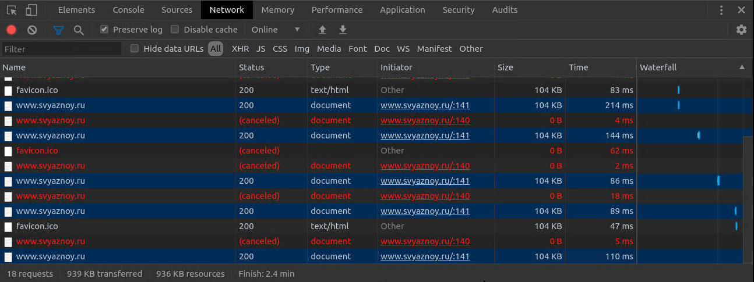Click the waterfall bar of the 144 ms request
The width and height of the screenshot is (754, 282).
pos(699,135)
